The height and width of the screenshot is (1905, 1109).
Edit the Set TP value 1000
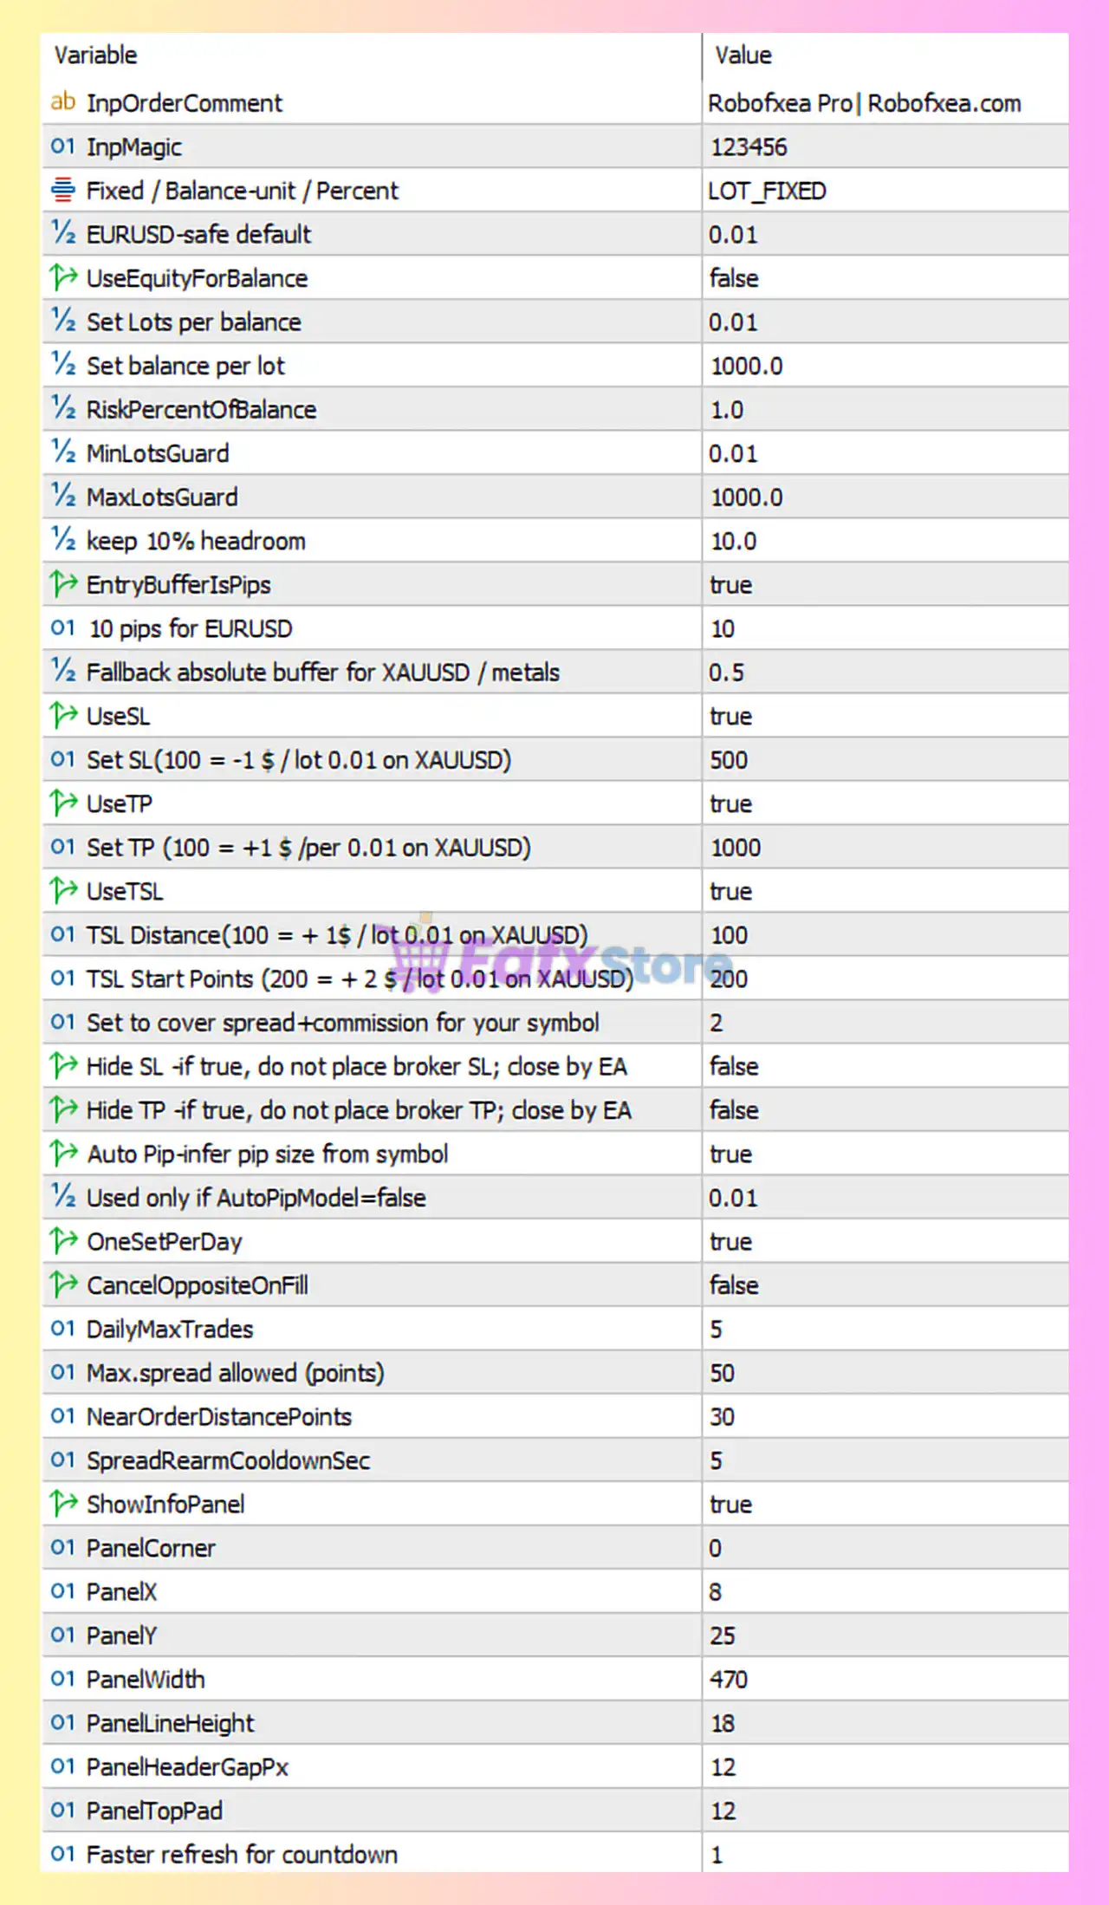tap(736, 848)
